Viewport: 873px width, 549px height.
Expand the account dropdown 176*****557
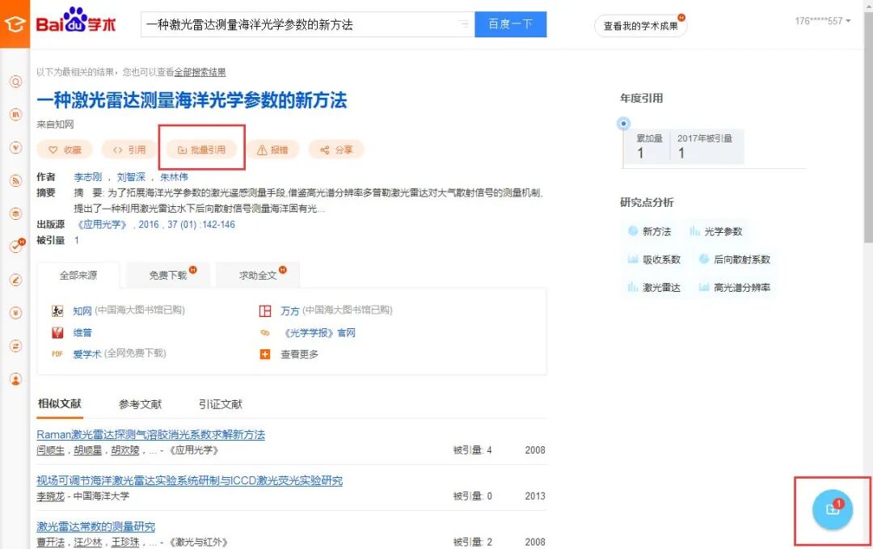tap(822, 21)
